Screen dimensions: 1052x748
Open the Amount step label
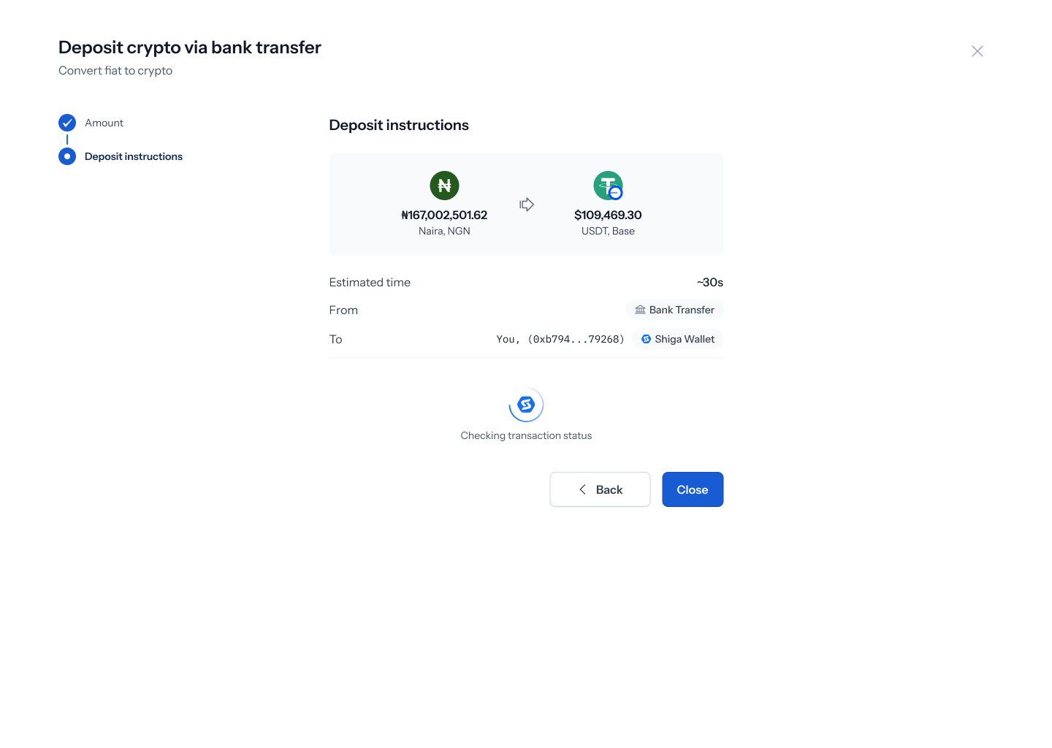point(104,123)
